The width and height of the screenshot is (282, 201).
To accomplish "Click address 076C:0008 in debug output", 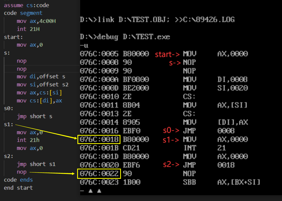I will pyautogui.click(x=99, y=62).
